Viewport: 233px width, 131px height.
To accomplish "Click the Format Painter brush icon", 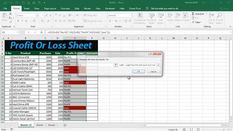I will [x=10, y=22].
